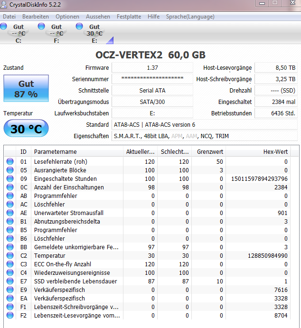Click status orb of E9 Verkäuferspezifisch row

(10, 290)
